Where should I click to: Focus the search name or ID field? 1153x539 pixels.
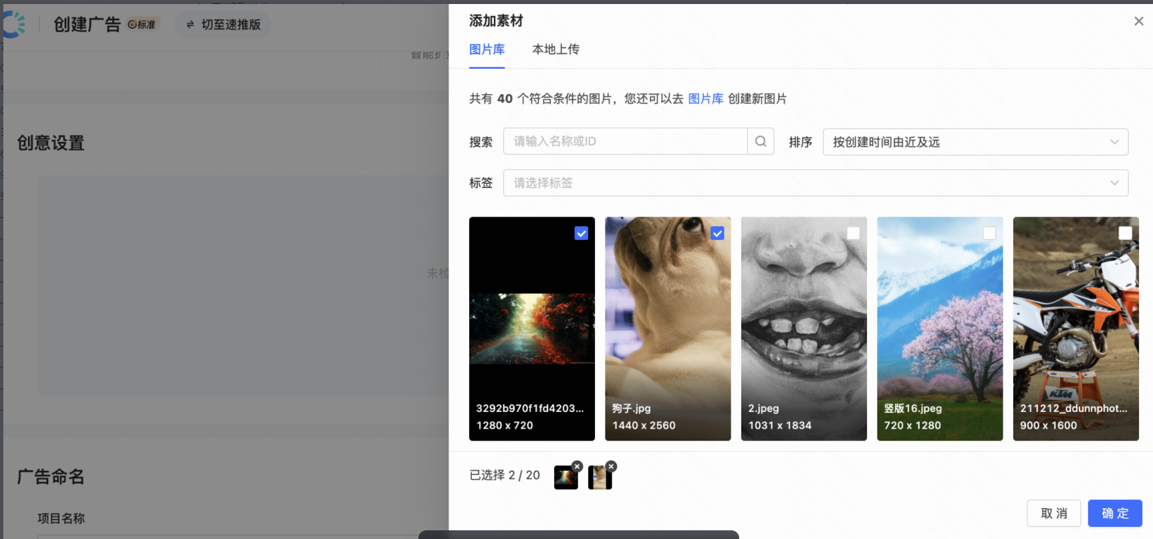625,142
